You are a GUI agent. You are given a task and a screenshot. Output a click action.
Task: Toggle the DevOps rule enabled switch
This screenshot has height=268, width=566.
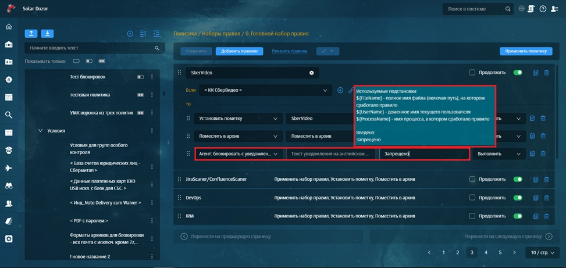coord(517,198)
